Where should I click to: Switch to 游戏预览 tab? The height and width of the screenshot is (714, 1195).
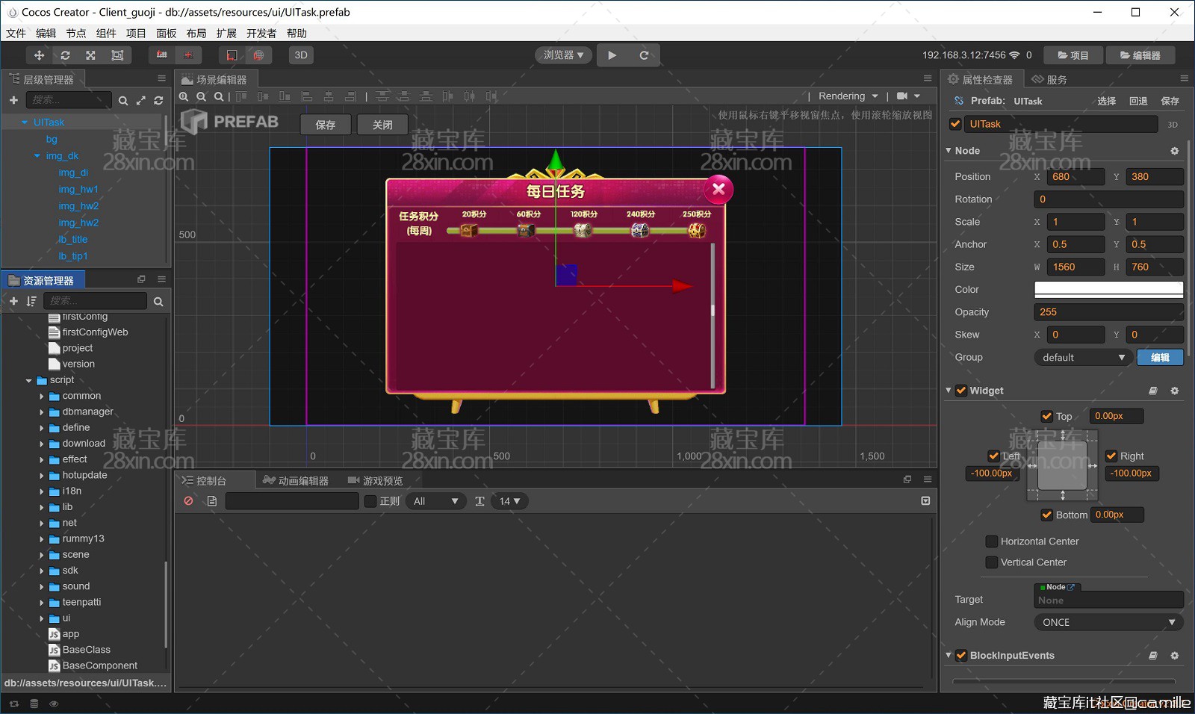tap(376, 480)
